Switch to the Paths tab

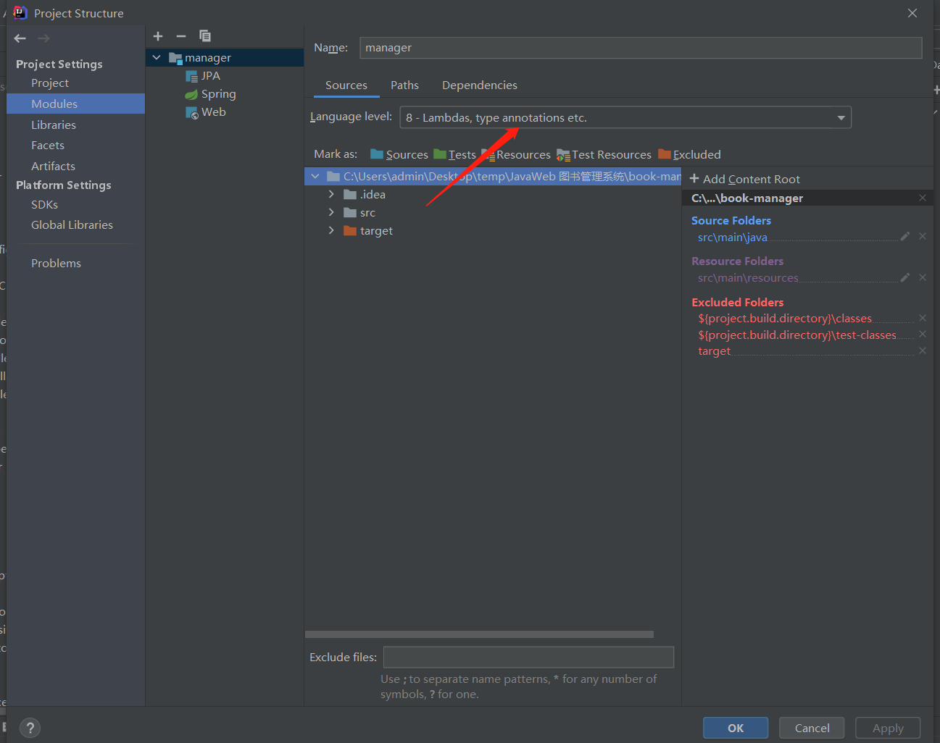[x=404, y=85]
